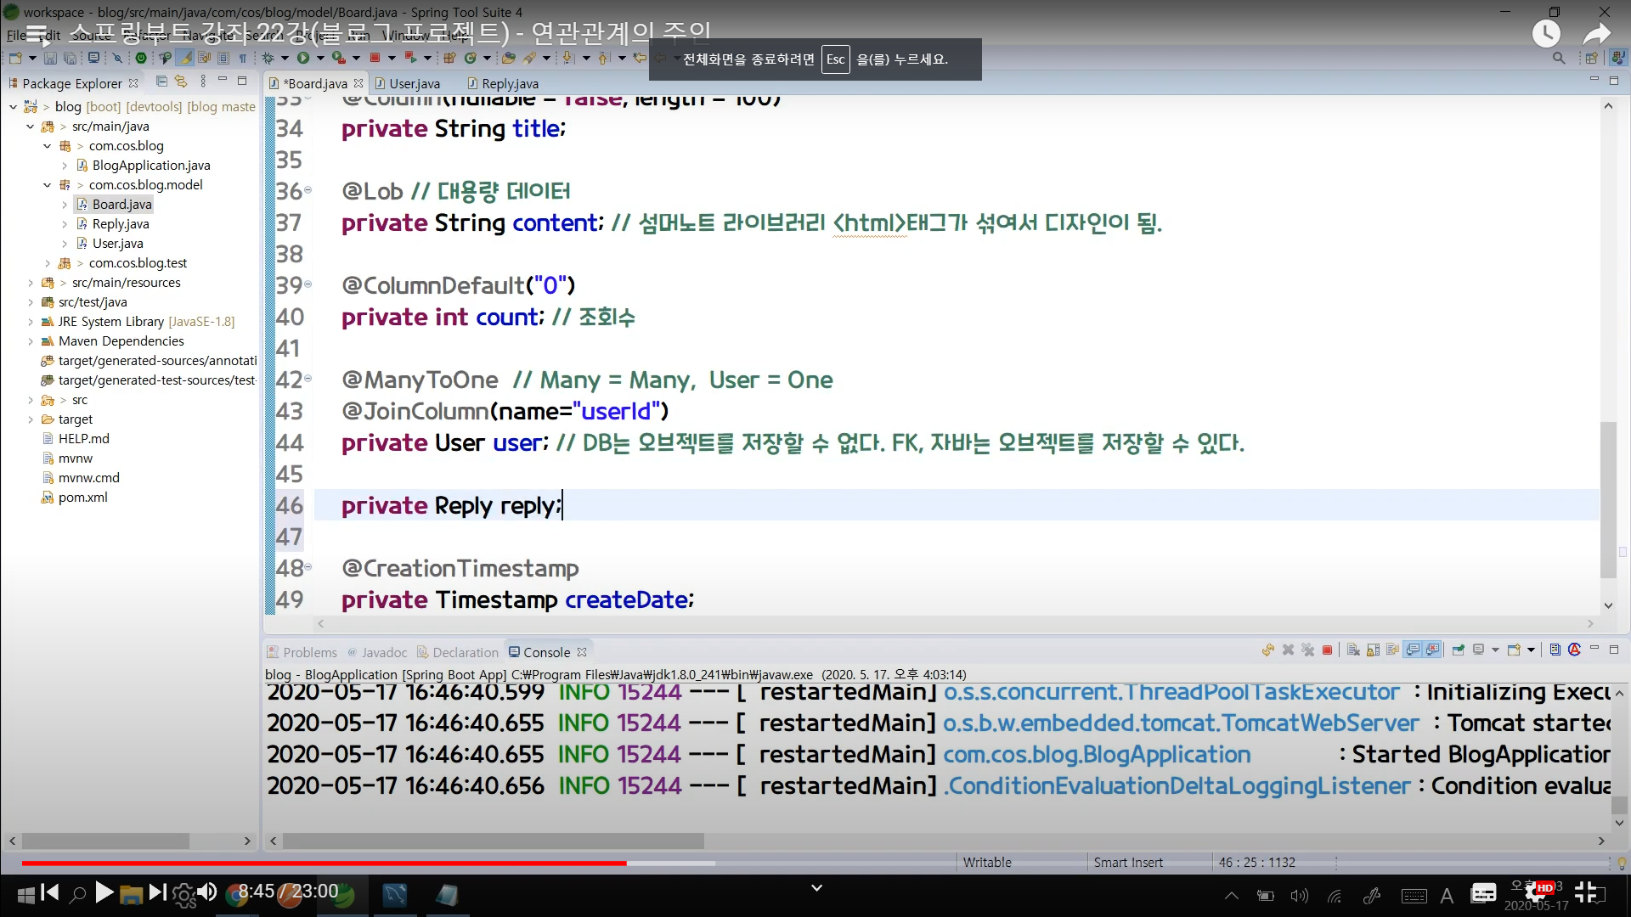Click the green Run button in toolbar
1631x917 pixels.
tap(303, 58)
